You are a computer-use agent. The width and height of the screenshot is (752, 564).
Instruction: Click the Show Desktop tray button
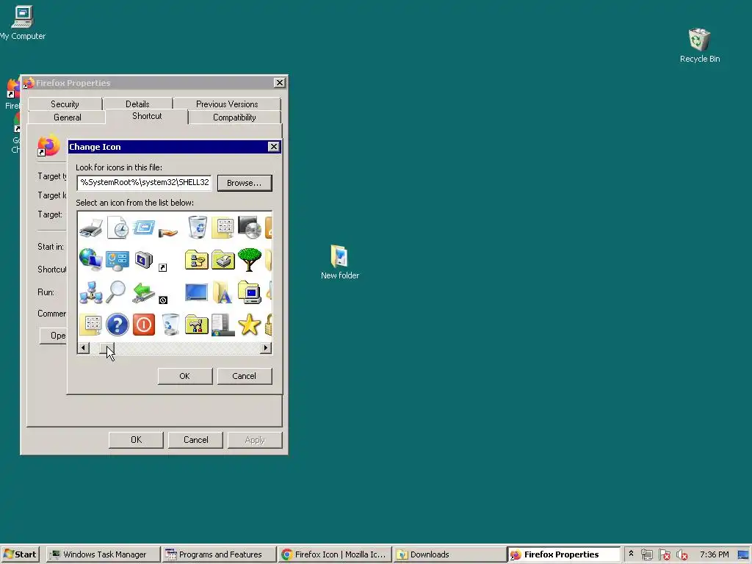(743, 555)
